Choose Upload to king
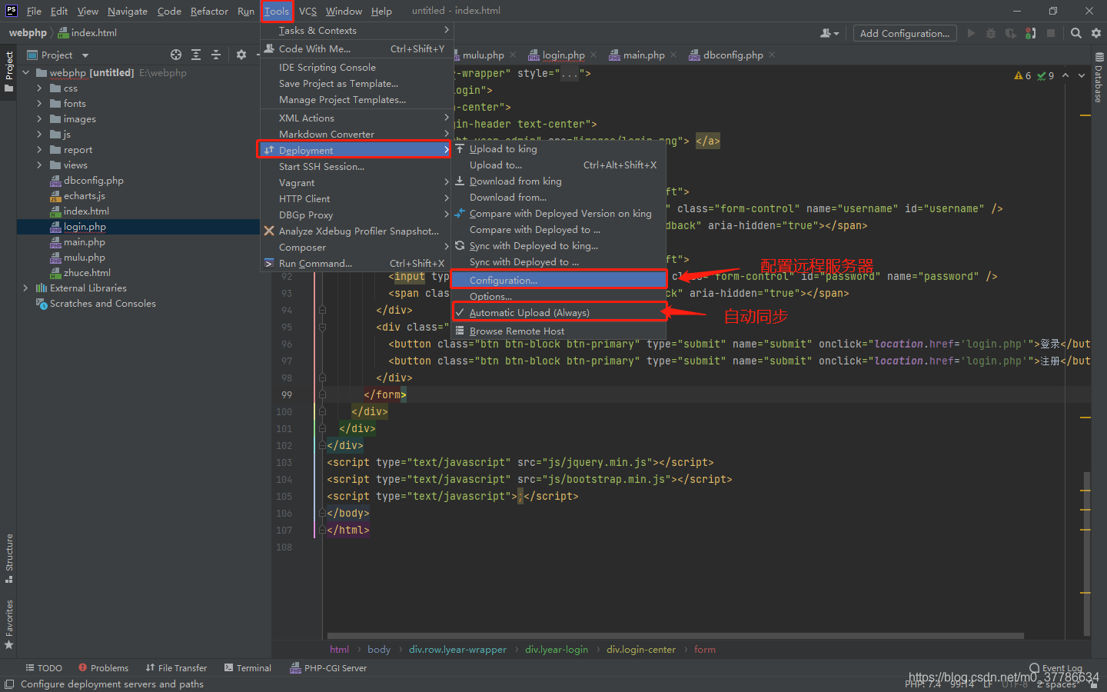The width and height of the screenshot is (1107, 692). [x=559, y=148]
